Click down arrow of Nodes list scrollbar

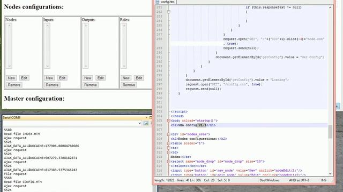[10, 66]
